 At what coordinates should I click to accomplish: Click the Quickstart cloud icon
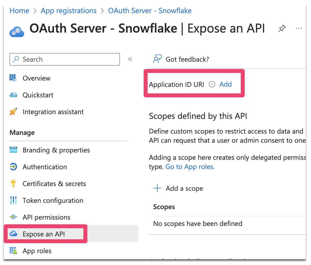[13, 95]
